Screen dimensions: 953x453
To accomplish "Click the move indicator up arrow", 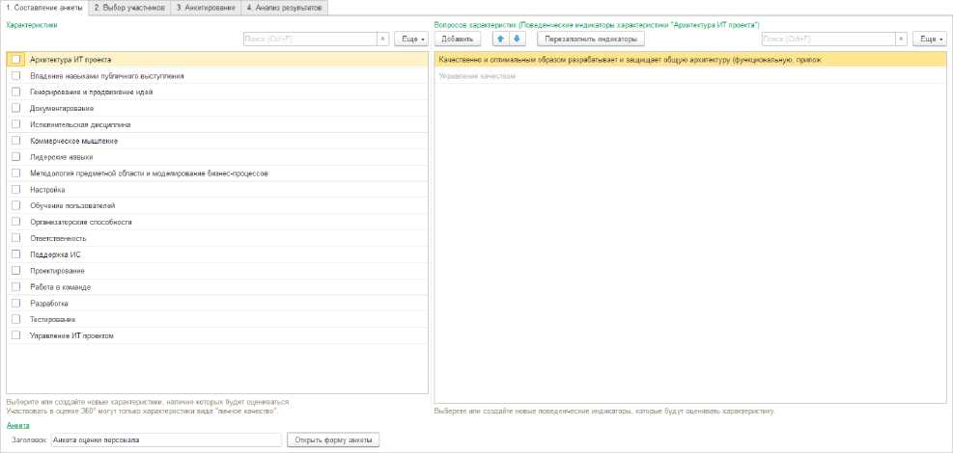I will point(500,39).
